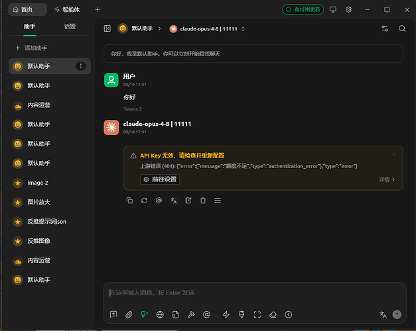The height and width of the screenshot is (331, 416).
Task: Click the green user avatar
Action: point(111,80)
